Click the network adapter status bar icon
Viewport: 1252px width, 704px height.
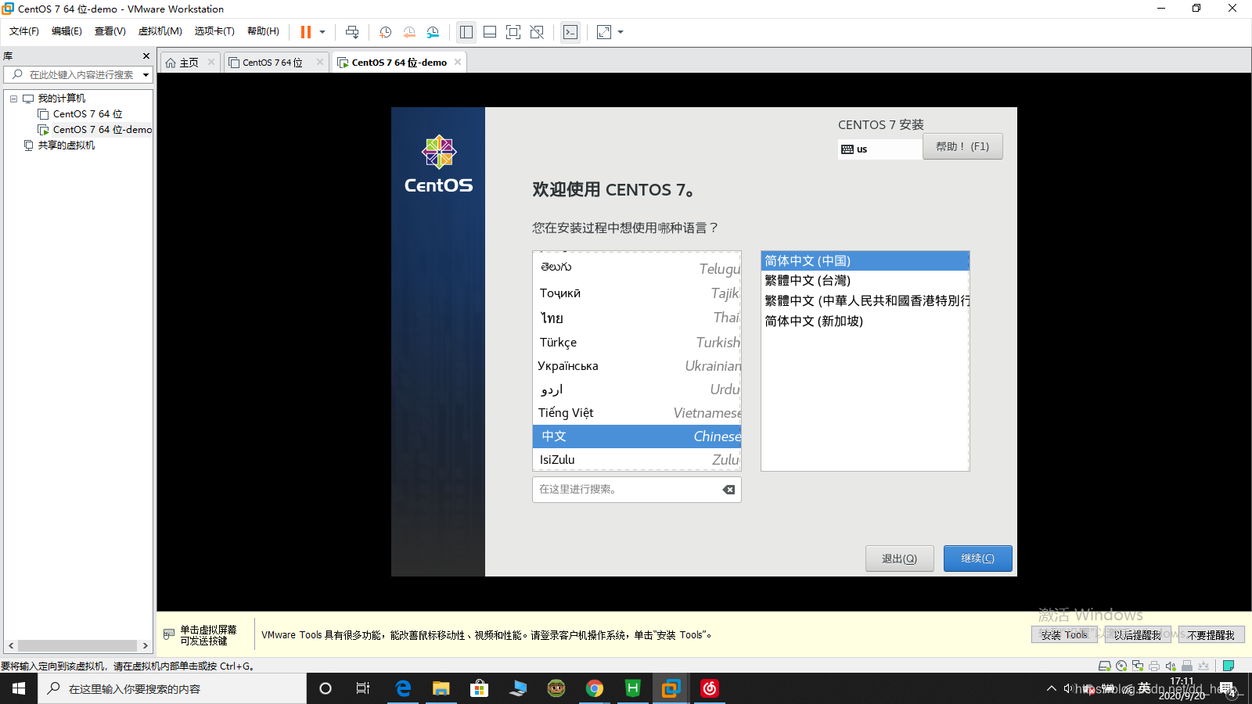coord(1138,666)
